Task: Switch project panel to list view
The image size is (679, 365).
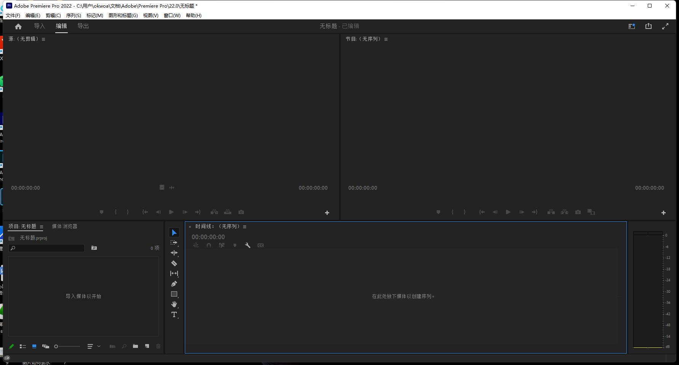Action: [23, 346]
